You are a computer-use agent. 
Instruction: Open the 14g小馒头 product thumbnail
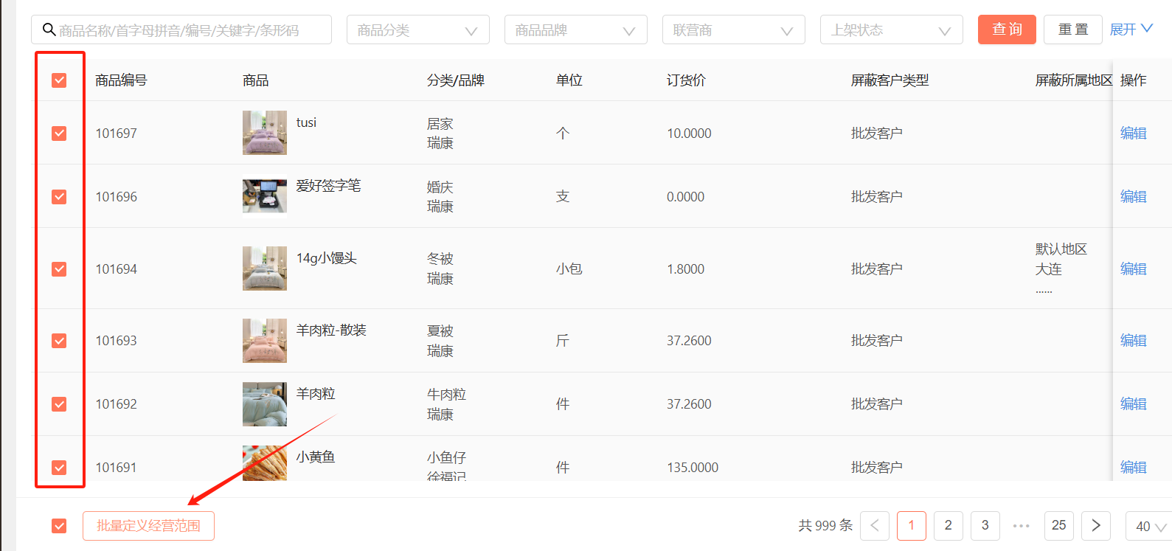point(265,268)
